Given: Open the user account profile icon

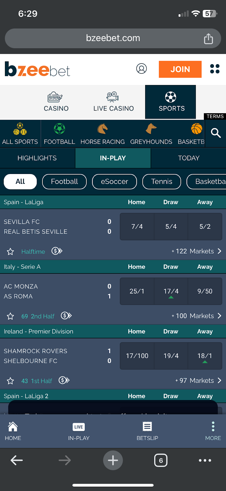Looking at the screenshot, I should point(141,69).
